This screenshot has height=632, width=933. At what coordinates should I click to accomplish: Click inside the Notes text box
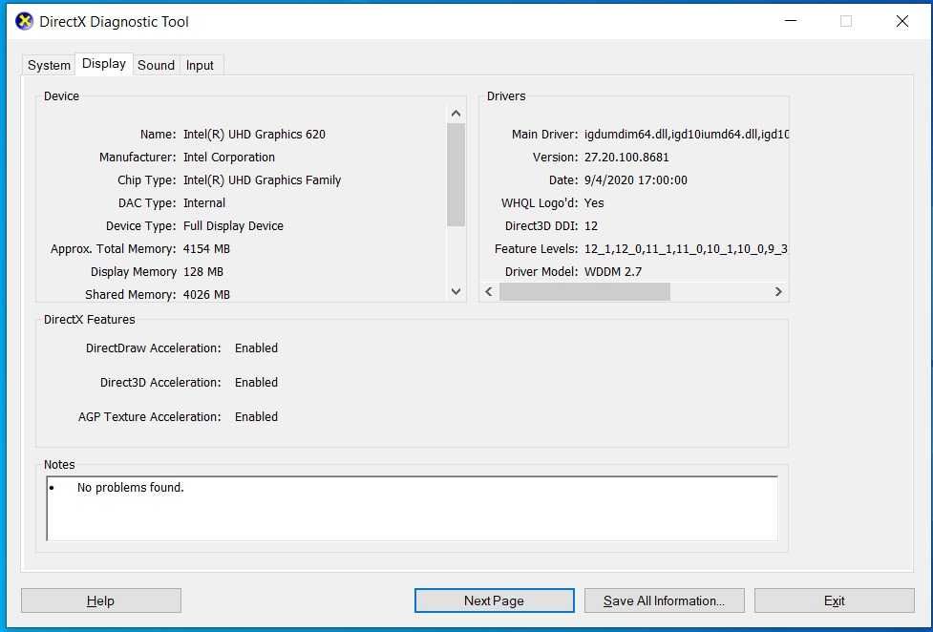click(412, 509)
